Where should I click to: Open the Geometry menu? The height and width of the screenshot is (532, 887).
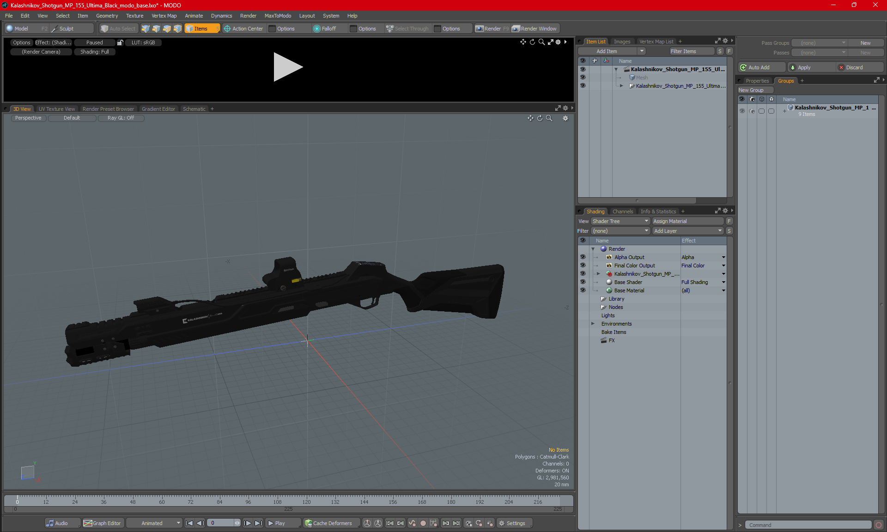pos(107,16)
